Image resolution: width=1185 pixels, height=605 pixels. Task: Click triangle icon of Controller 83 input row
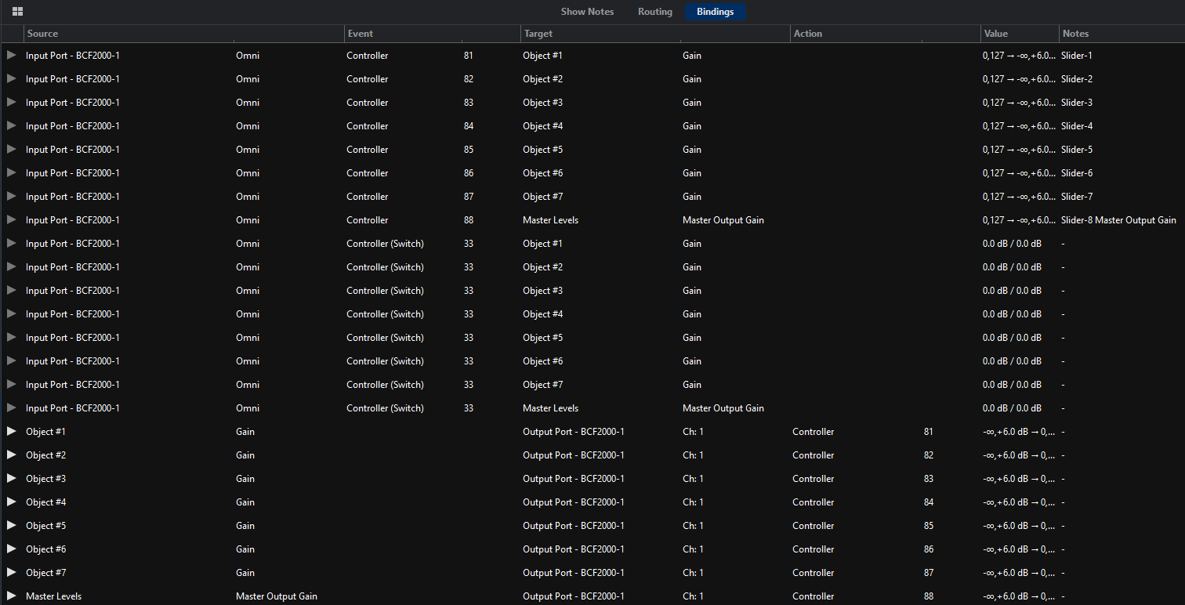pos(11,103)
